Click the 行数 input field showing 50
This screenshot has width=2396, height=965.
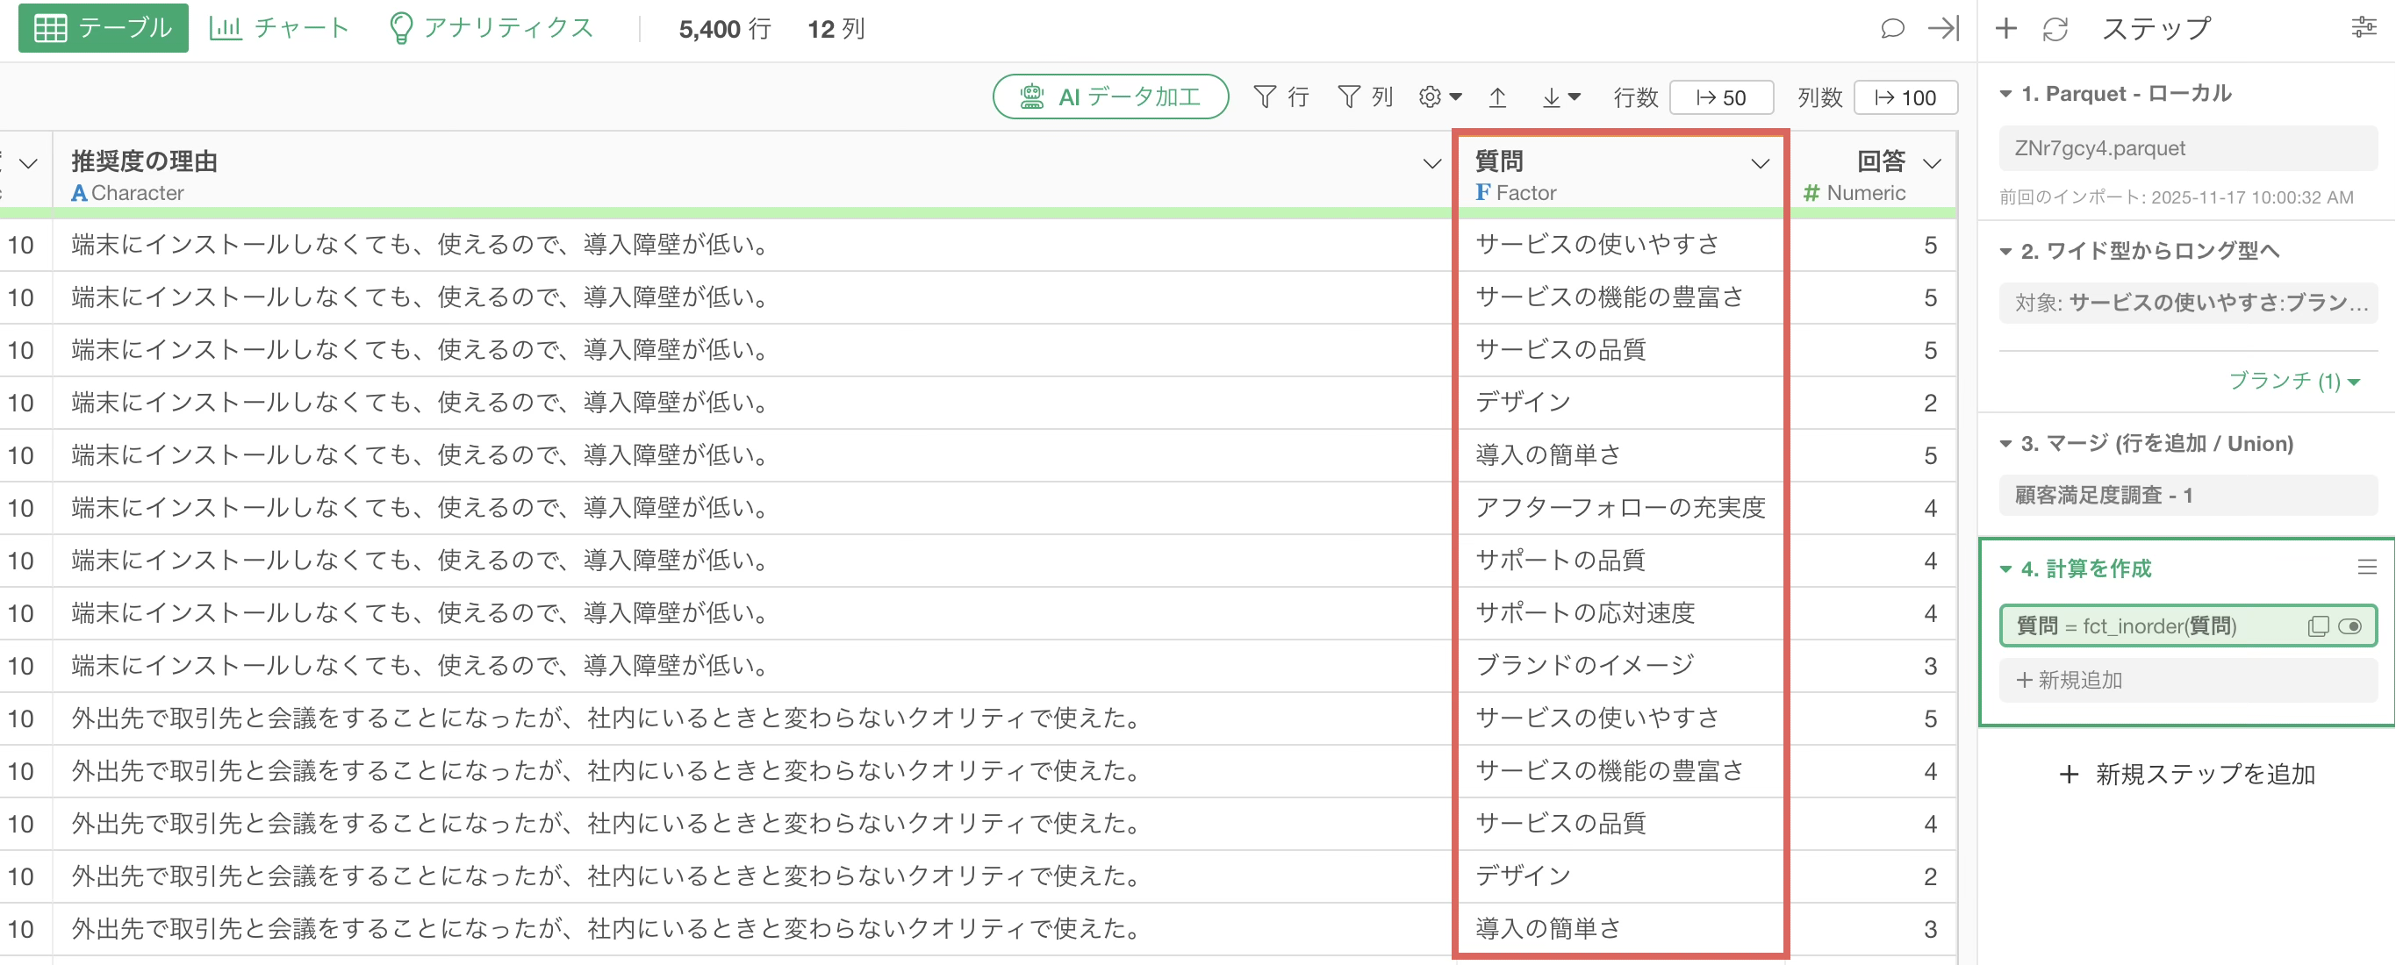[x=1721, y=96]
